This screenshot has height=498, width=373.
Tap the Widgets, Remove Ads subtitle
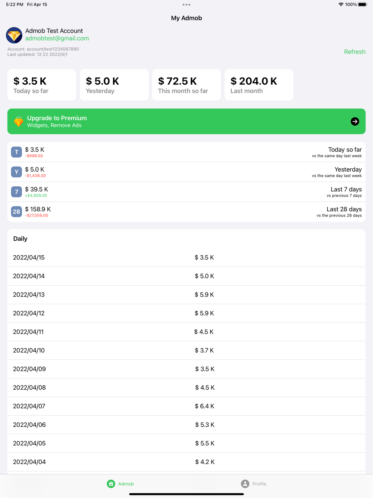[54, 125]
